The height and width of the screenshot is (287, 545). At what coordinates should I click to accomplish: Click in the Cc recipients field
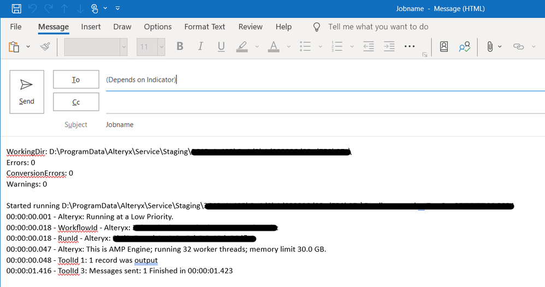pyautogui.click(x=325, y=102)
